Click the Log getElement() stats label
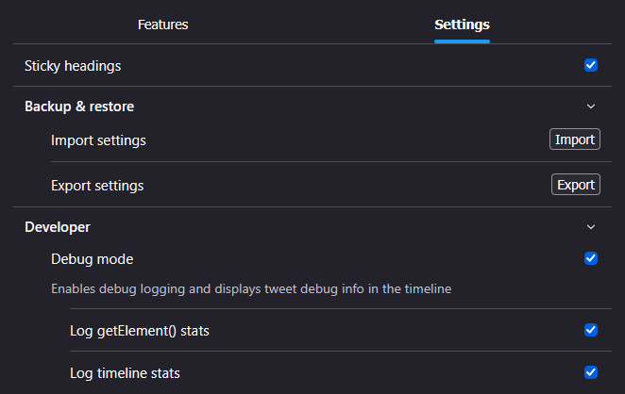The image size is (625, 394). coord(140,331)
